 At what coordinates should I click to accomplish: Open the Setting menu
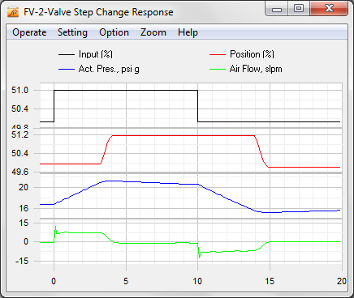point(72,32)
